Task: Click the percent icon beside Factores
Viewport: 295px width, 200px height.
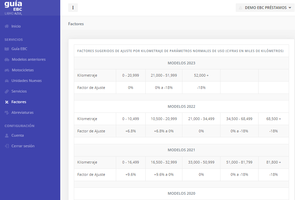Action: click(7, 102)
